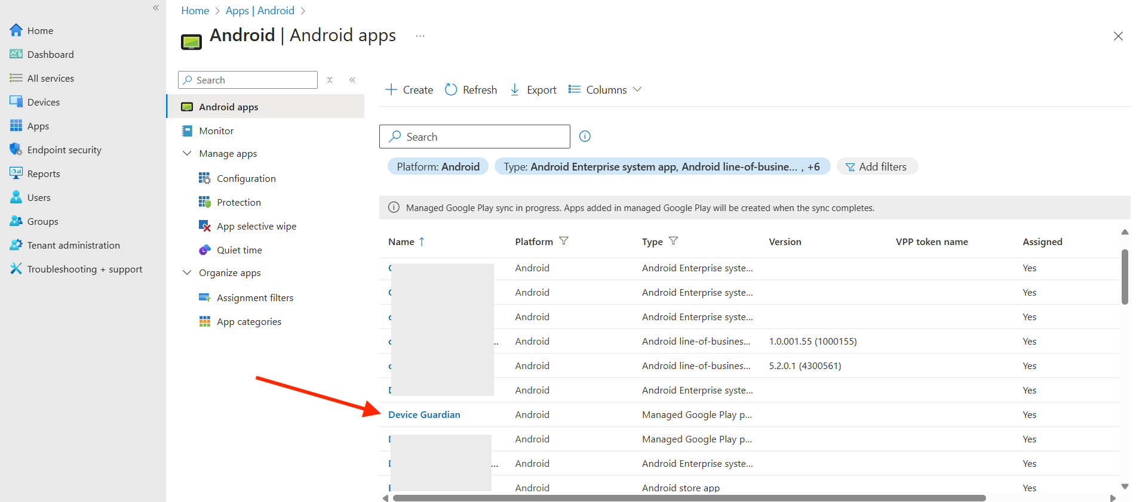Collapse the Manage apps section
This screenshot has width=1139, height=502.
pyautogui.click(x=187, y=153)
